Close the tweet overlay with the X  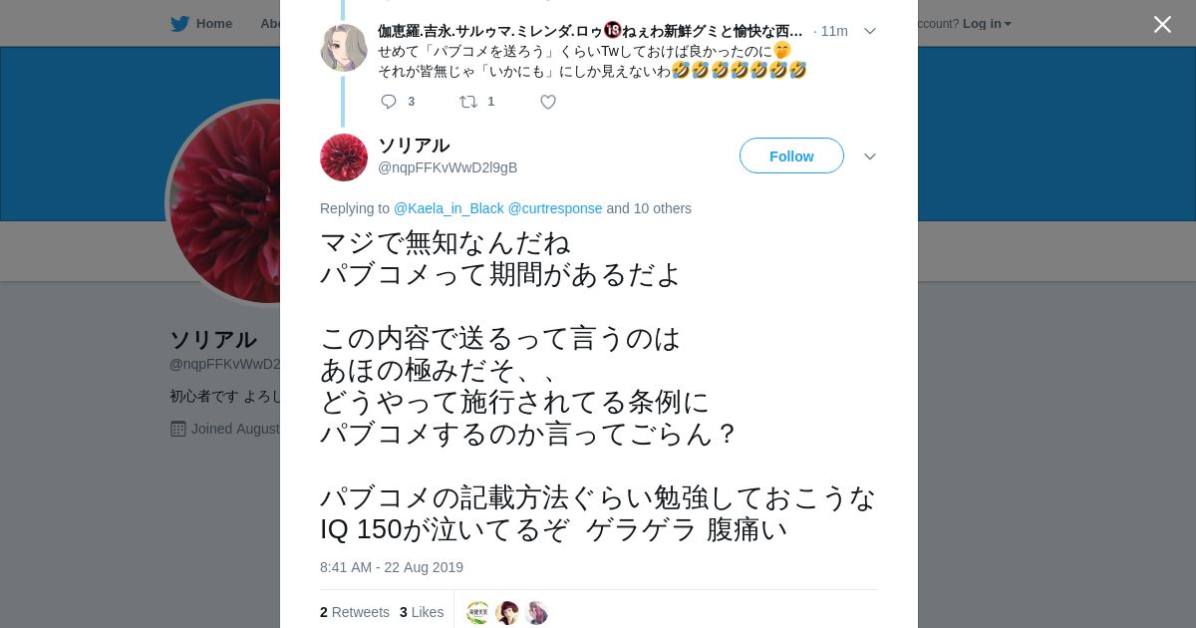coord(1162,24)
